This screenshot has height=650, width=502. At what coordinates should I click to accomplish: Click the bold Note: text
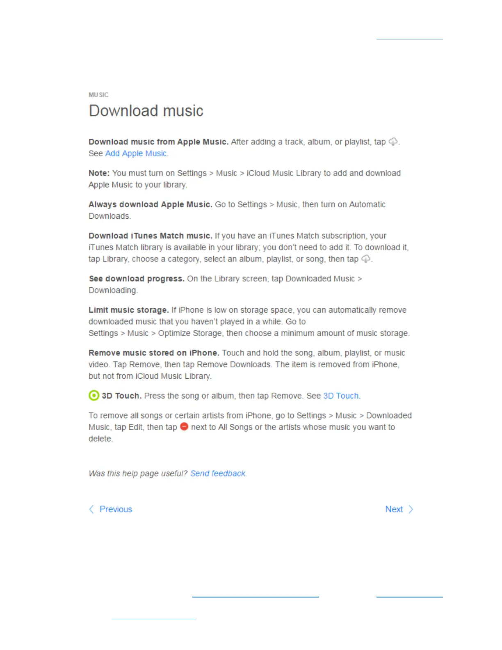click(99, 173)
